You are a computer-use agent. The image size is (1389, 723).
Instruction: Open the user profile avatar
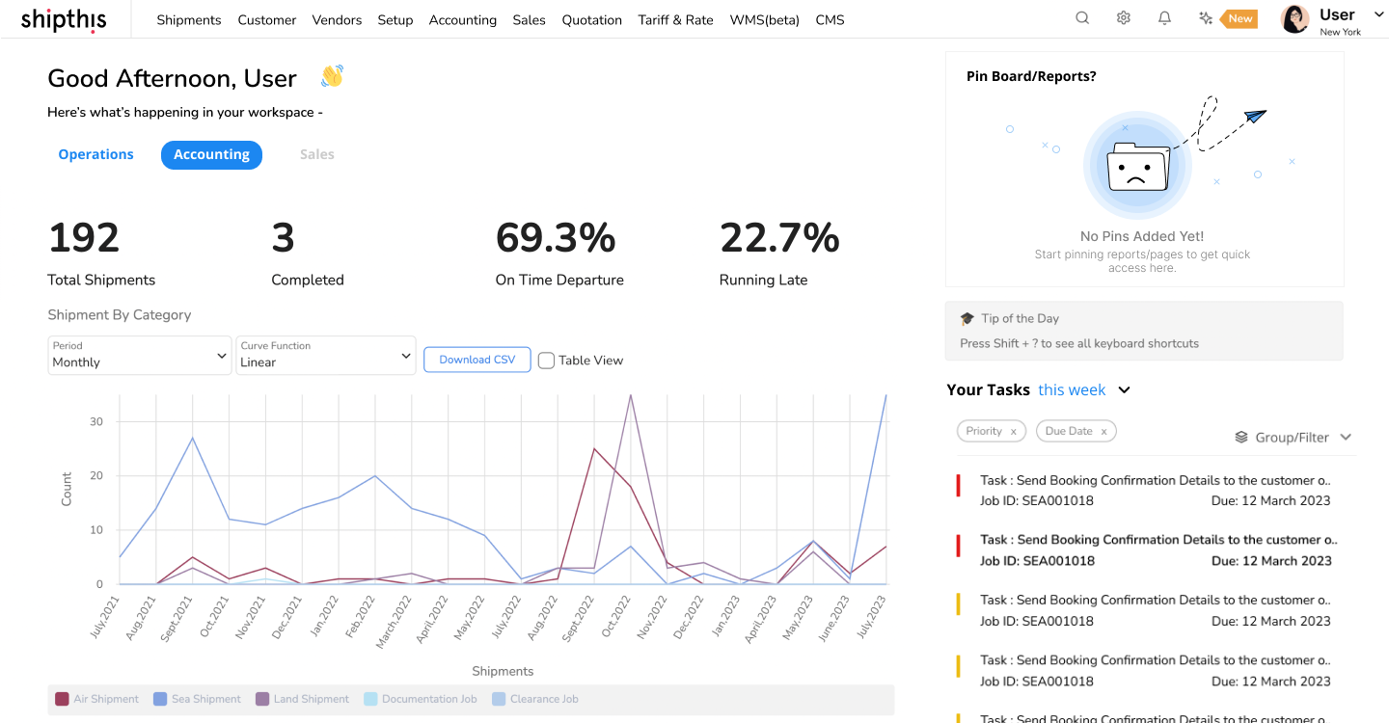pos(1294,18)
